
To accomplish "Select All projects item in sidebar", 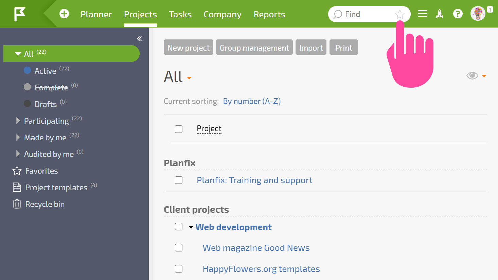I will pos(71,53).
